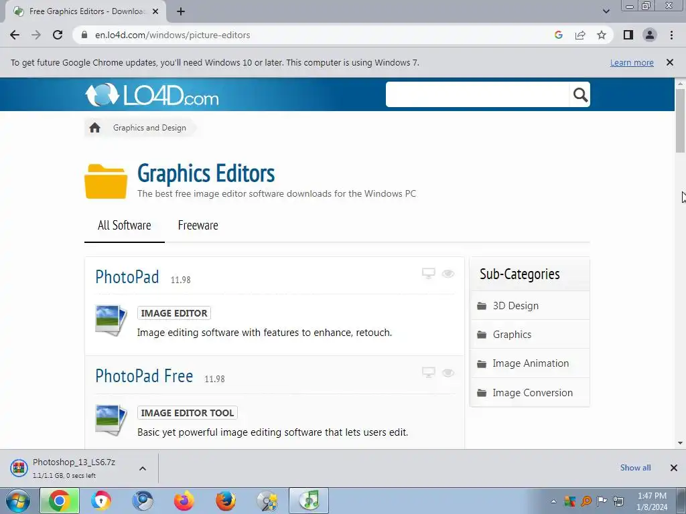Click the PhotoPad Free eye icon
This screenshot has width=686, height=514.
[448, 373]
